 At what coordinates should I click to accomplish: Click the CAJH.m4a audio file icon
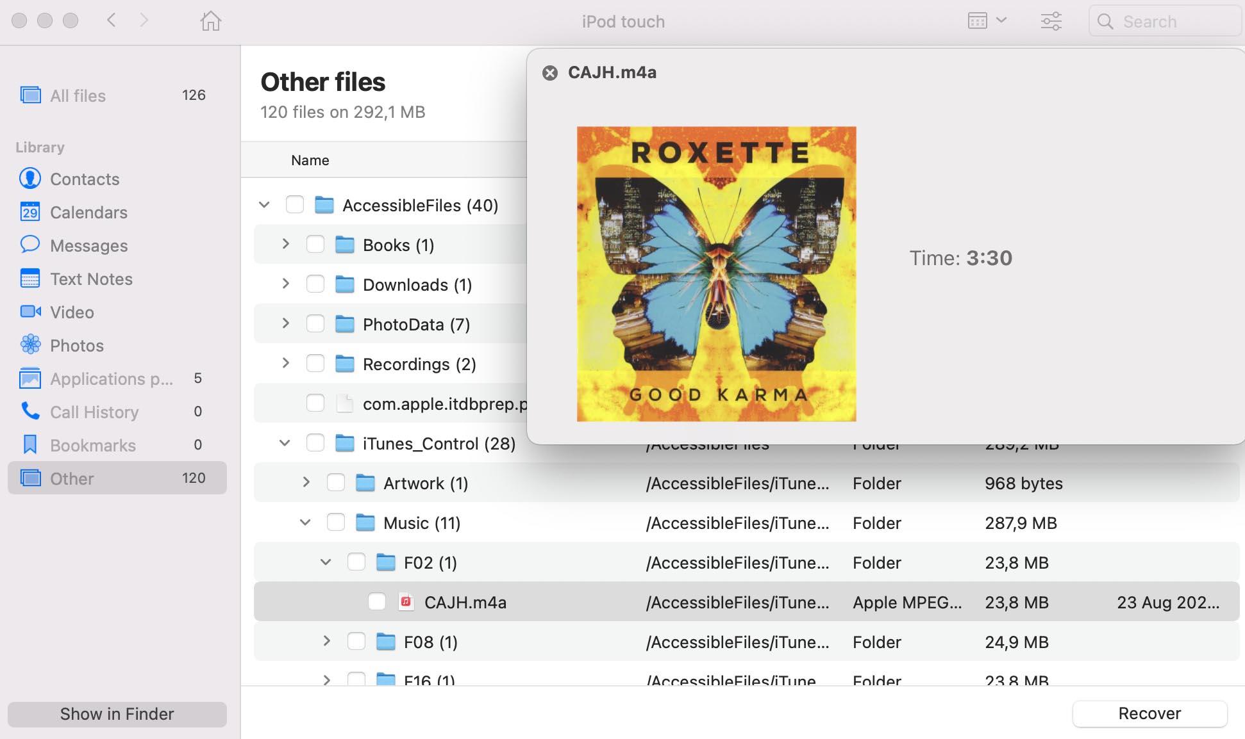coord(406,602)
